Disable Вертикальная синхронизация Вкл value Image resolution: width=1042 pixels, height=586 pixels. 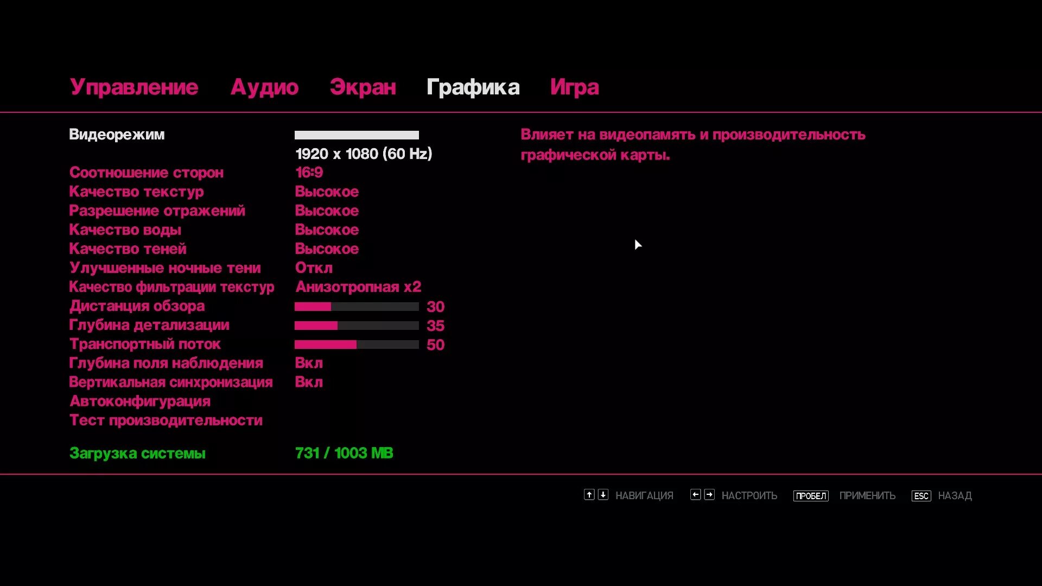309,382
